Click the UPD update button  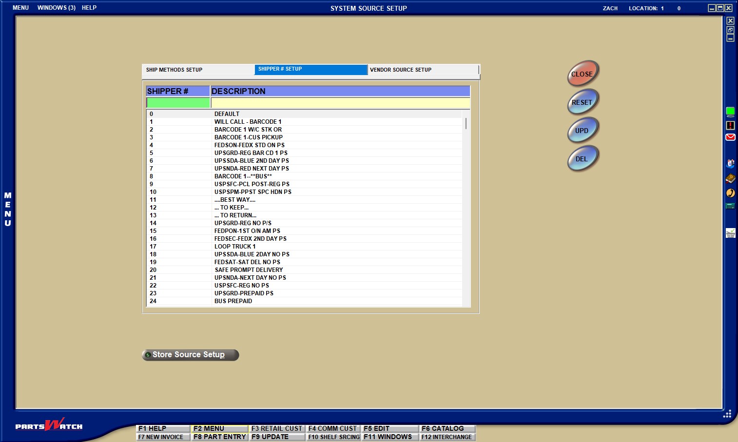(582, 131)
